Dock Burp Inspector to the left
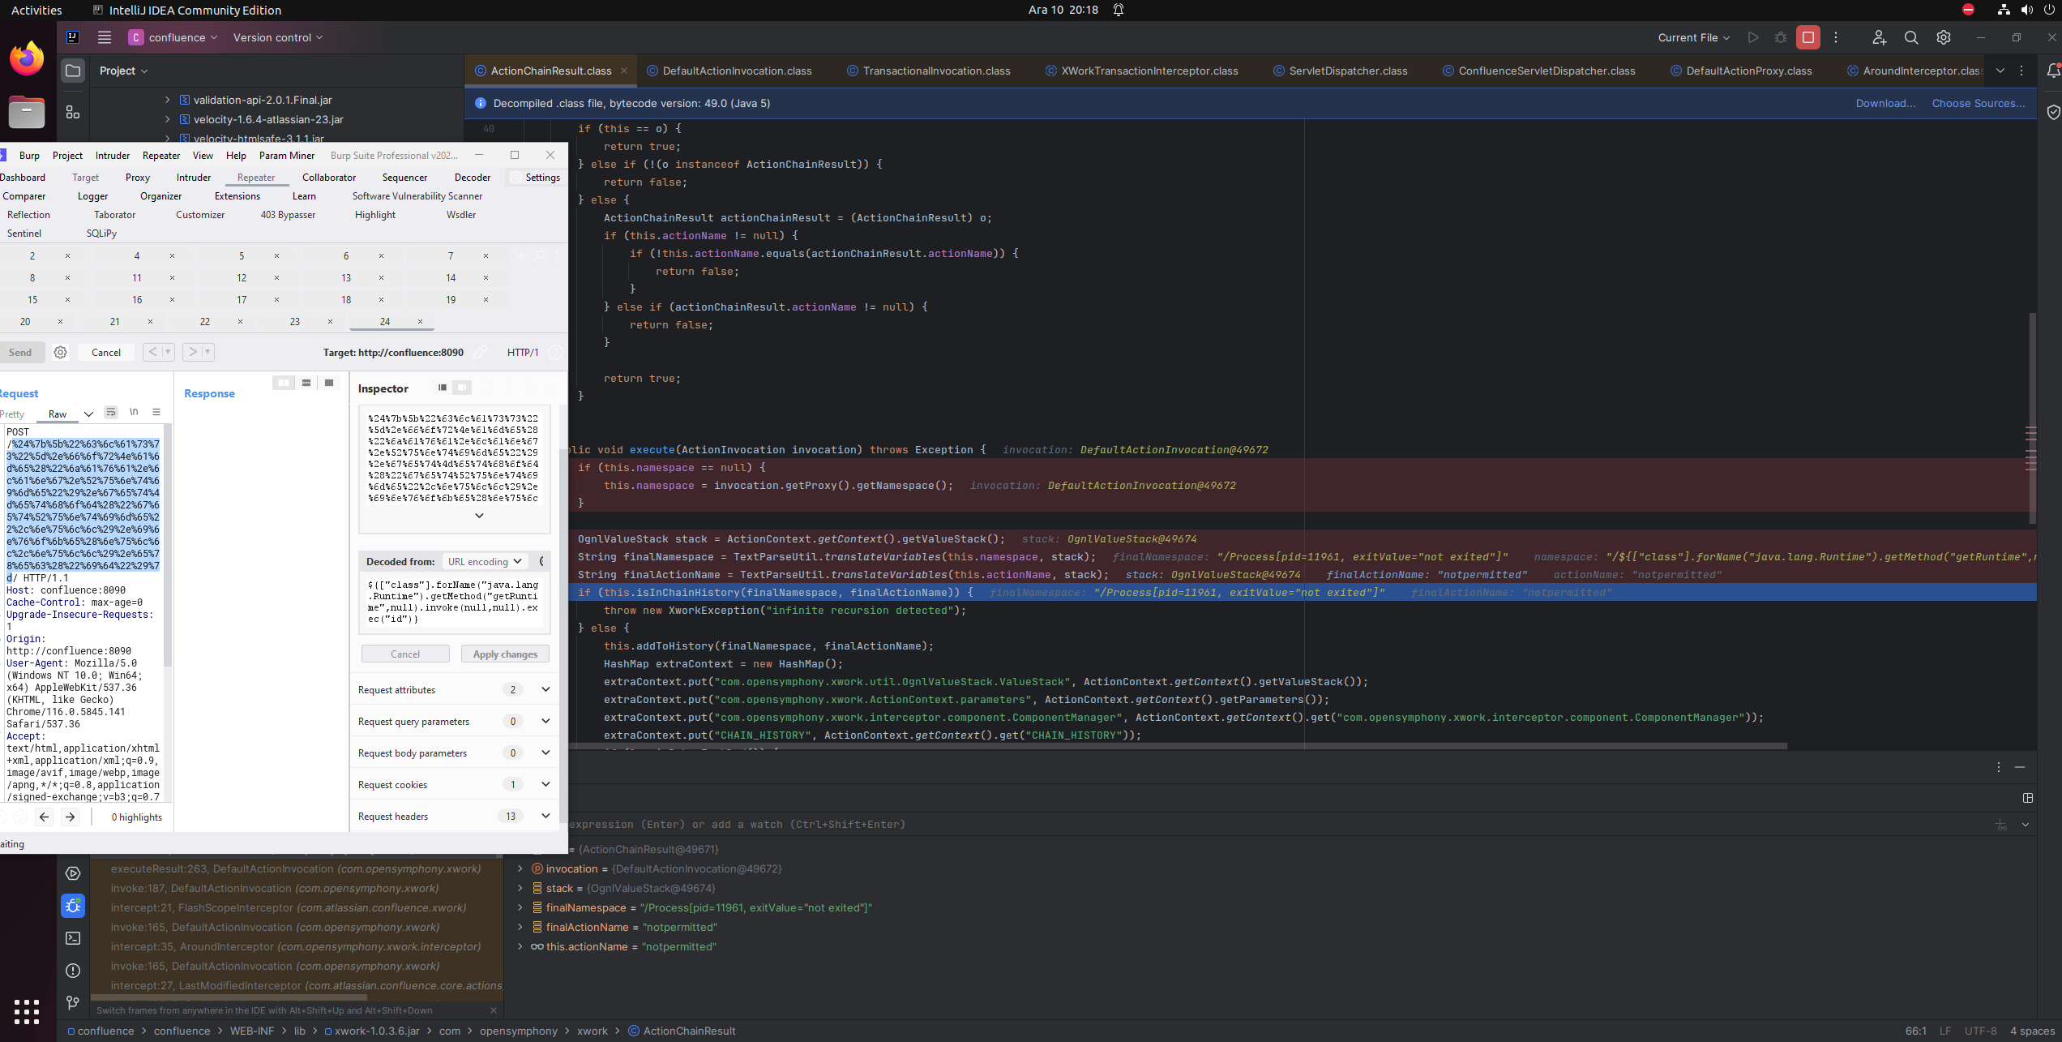The width and height of the screenshot is (2062, 1042). click(x=442, y=388)
